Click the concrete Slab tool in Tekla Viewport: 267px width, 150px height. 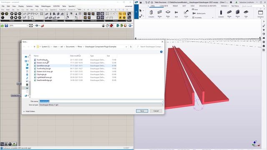coord(246,14)
